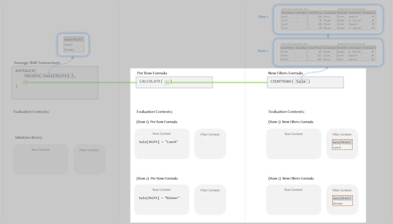Click the Per Row Formula heading above CALCULATE

click(152, 73)
